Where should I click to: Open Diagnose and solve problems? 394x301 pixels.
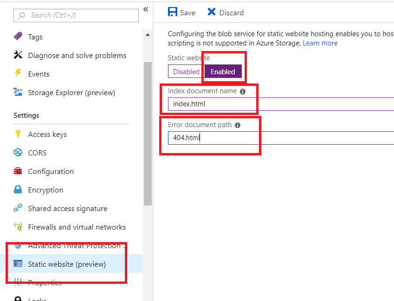77,56
